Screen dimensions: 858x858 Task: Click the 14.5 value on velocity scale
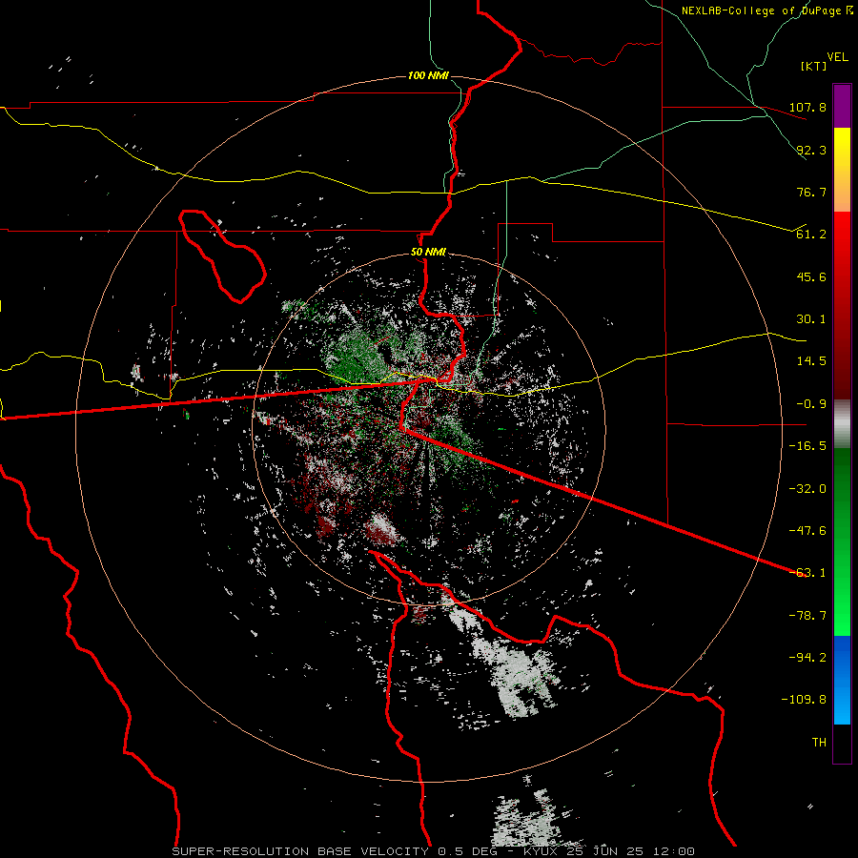811,361
